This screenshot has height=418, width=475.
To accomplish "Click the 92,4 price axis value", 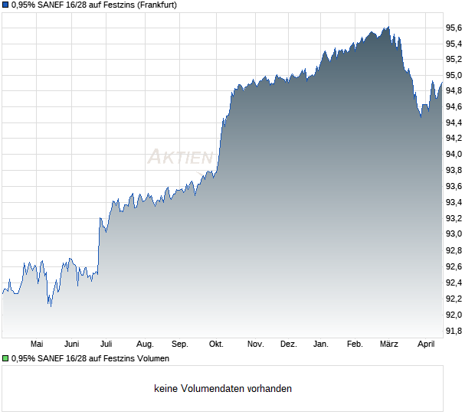I will point(454,282).
